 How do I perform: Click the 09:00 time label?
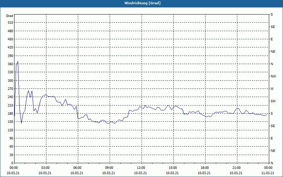point(109,168)
